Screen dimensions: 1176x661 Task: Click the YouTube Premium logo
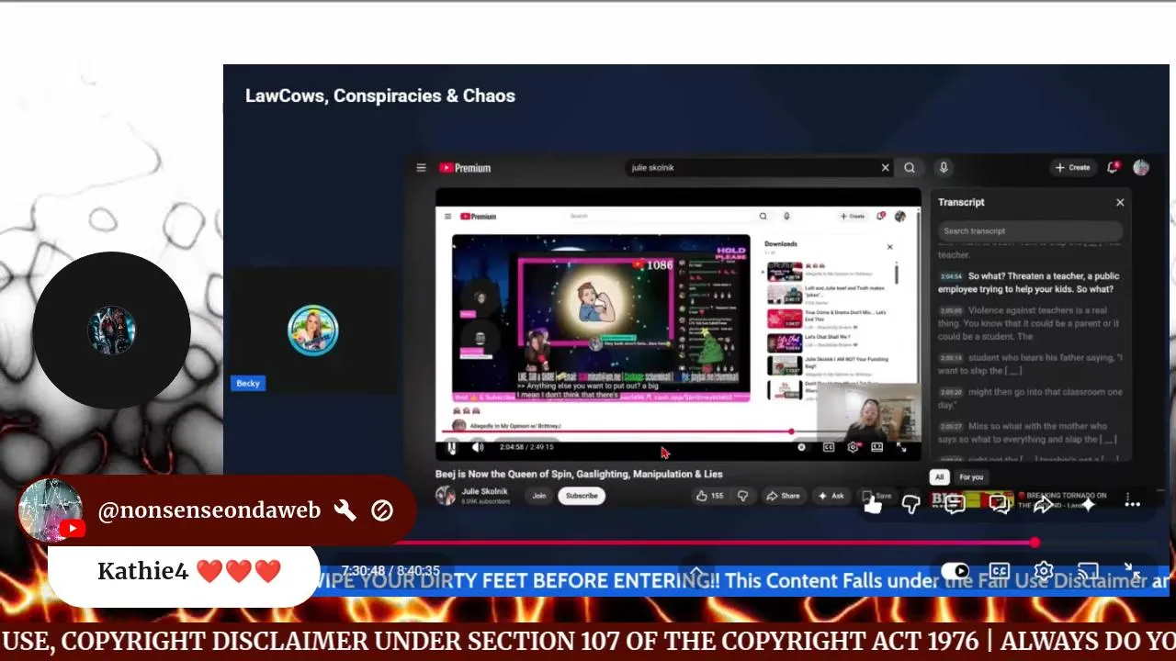pos(465,168)
